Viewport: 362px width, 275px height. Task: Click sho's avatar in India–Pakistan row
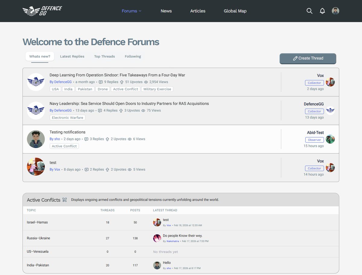coord(157,265)
